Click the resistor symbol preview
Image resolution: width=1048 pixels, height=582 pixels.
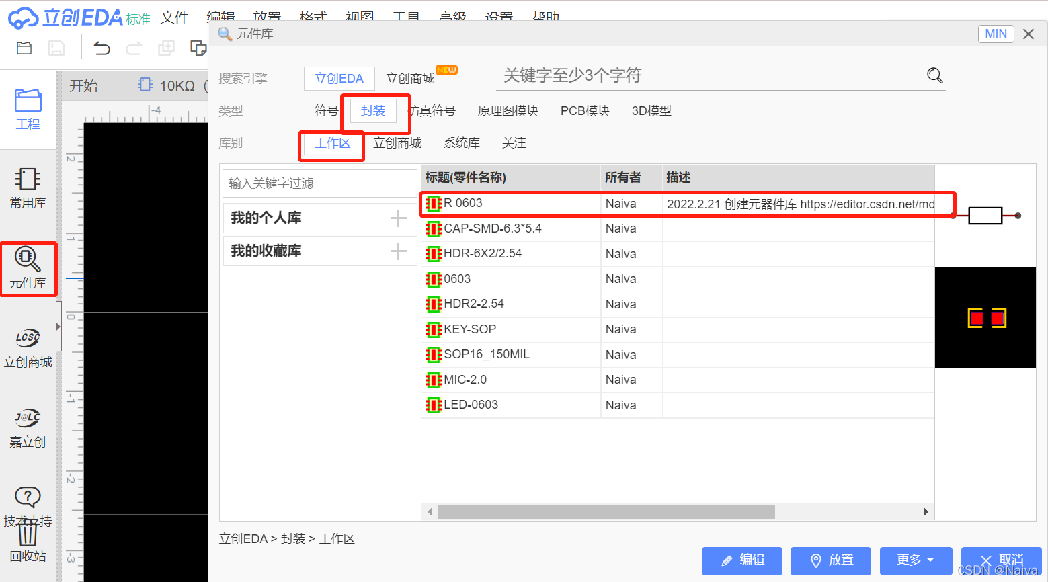[x=985, y=216]
